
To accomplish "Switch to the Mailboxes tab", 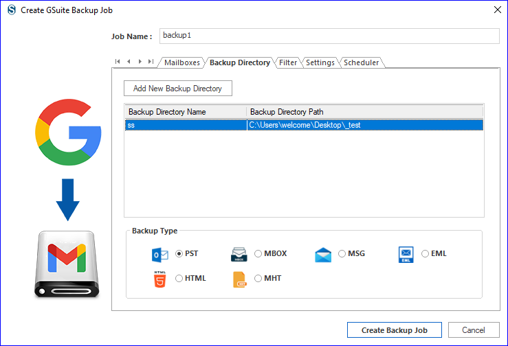I will tap(182, 62).
